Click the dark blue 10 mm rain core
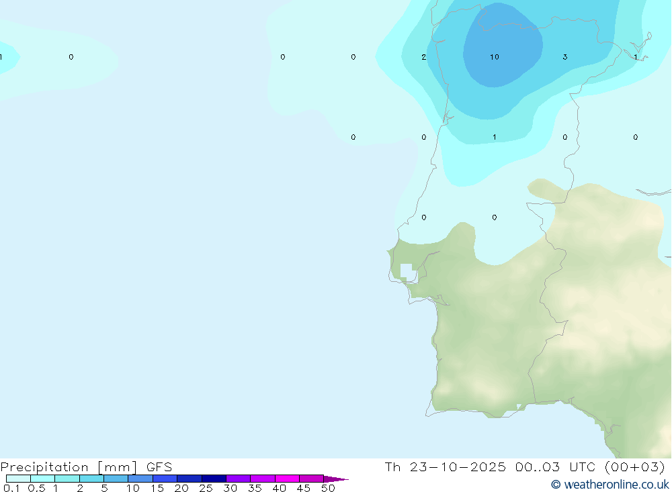 click(x=502, y=45)
